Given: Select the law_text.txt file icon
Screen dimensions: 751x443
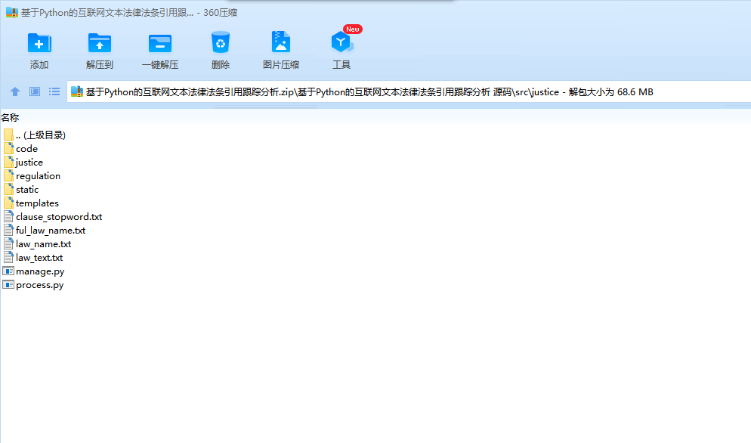Looking at the screenshot, I should coord(8,257).
